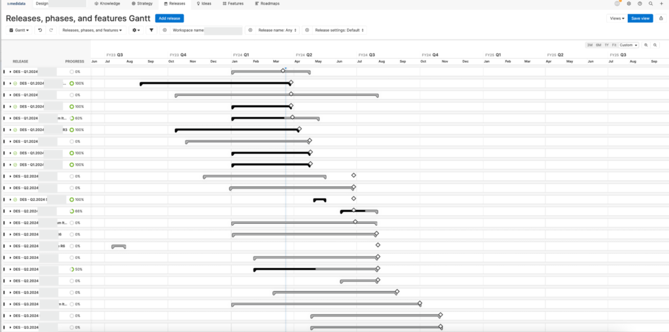Select the 3M timeline range option
This screenshot has height=332, width=669.
coord(589,45)
